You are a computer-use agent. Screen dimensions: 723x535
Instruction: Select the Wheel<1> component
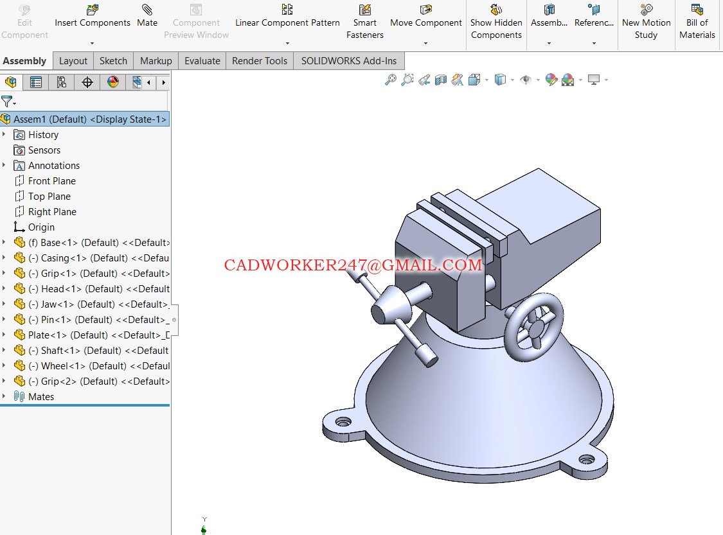(x=92, y=366)
